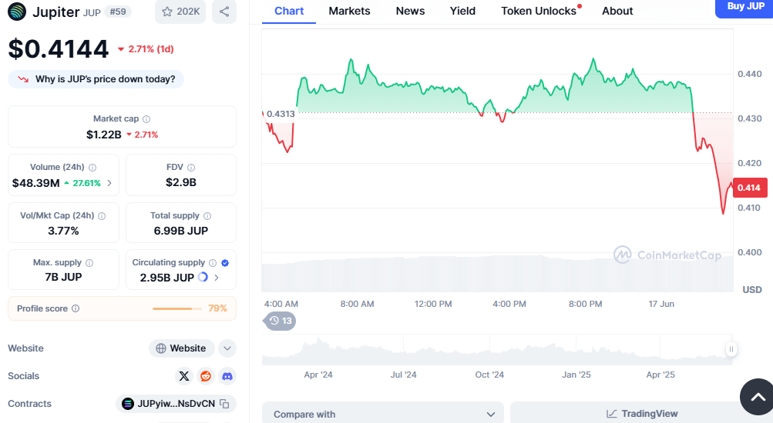Click the 6.99B JUP total supply value
Screen dimensions: 773x423
click(x=181, y=231)
